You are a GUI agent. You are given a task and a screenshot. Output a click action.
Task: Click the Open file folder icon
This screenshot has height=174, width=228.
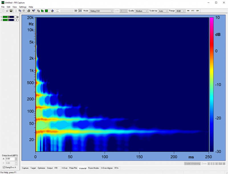click(7, 11)
